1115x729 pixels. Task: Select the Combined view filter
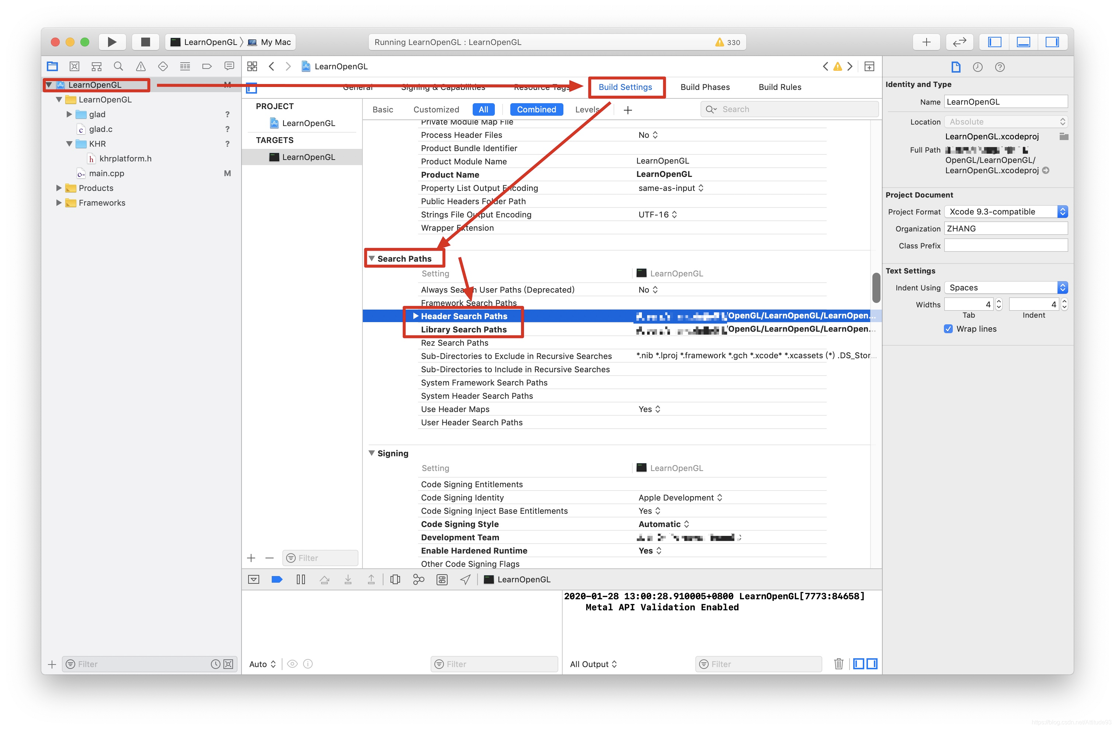536,109
